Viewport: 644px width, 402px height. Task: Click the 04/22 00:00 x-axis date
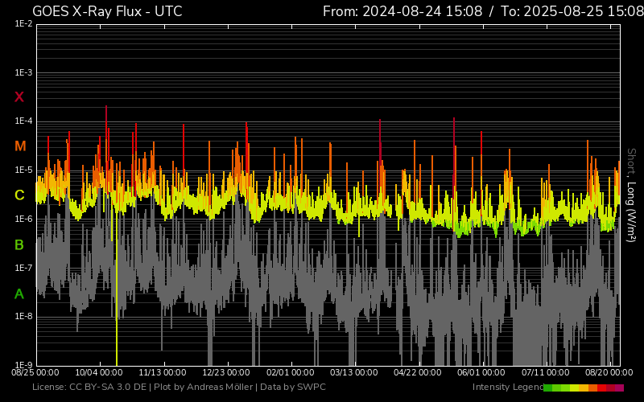coord(418,373)
